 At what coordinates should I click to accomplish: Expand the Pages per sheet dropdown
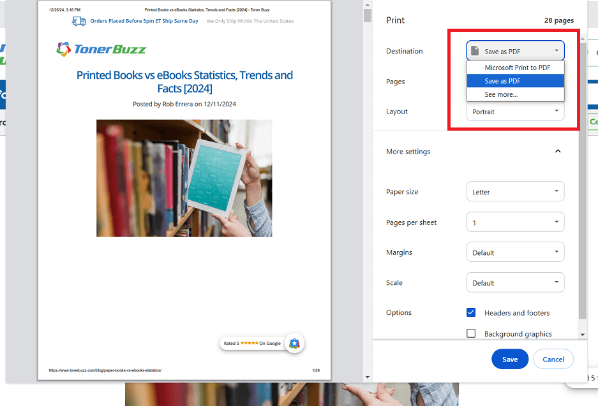tap(515, 222)
